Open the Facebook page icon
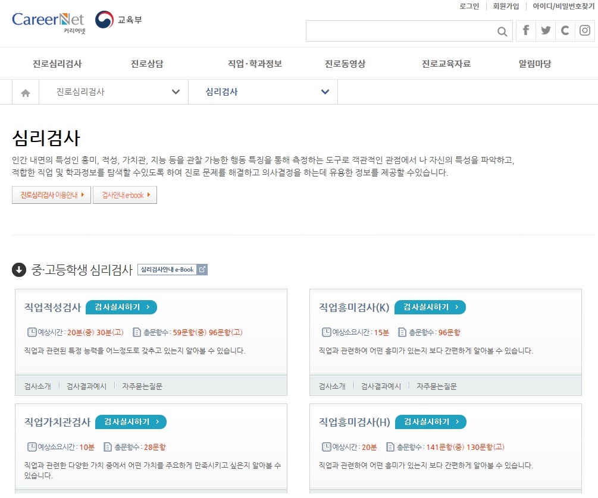 coord(526,30)
